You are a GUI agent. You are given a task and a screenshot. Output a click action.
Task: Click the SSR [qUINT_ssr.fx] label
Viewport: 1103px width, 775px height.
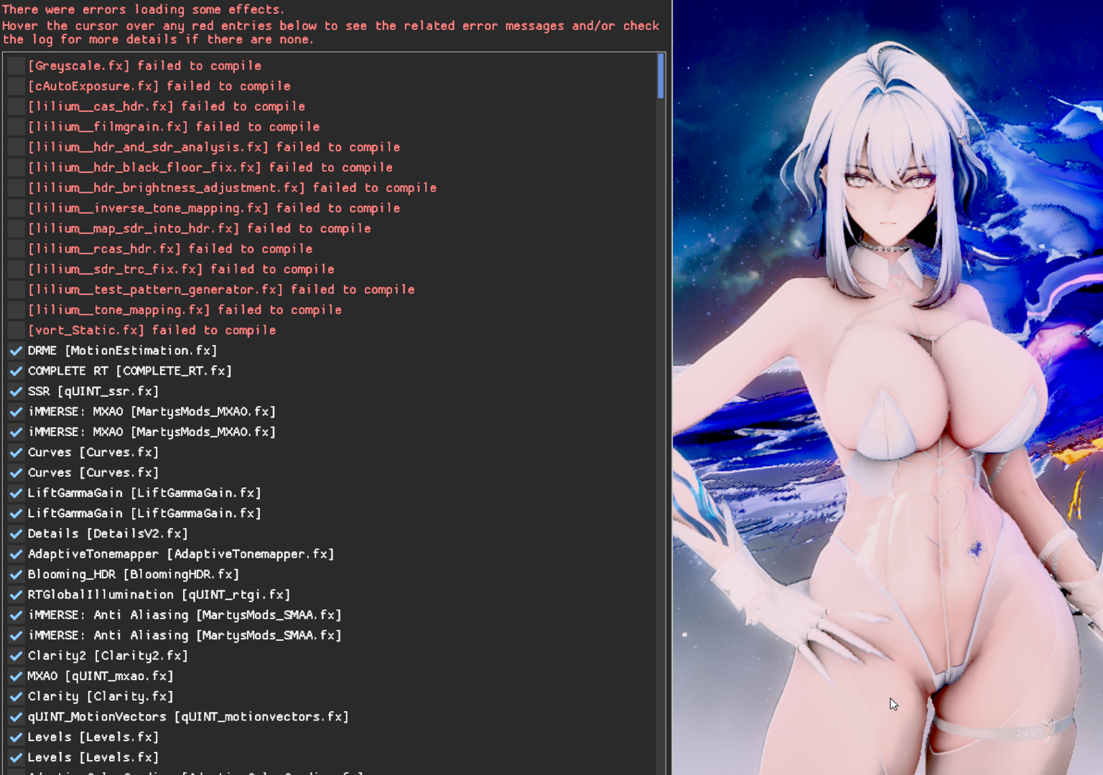pos(93,392)
